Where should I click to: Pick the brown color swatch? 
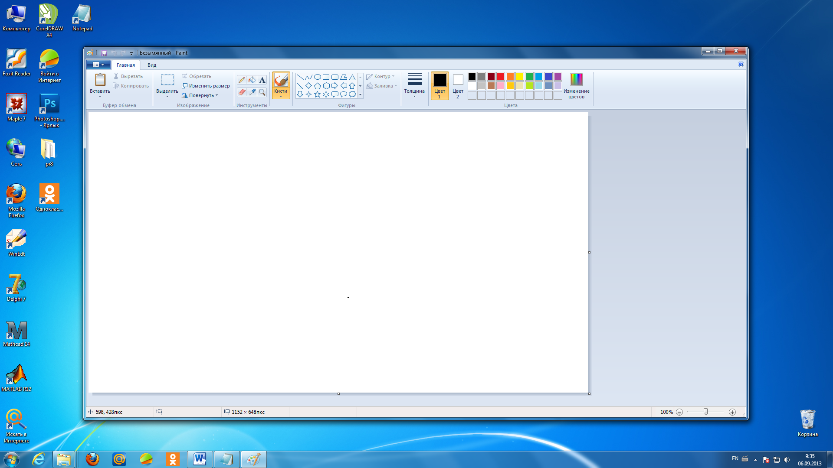(491, 86)
